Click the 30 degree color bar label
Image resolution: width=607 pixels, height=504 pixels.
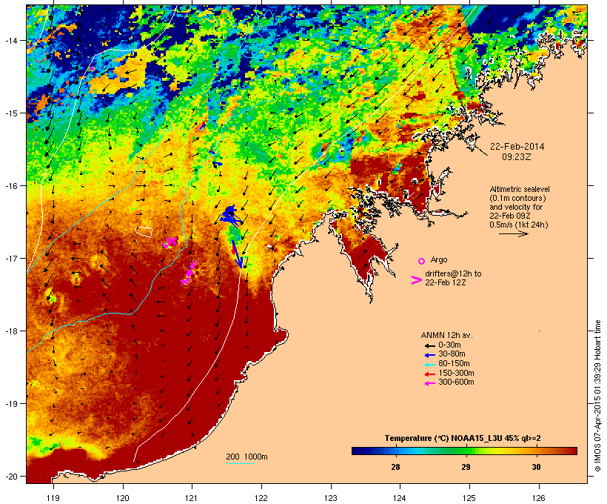click(x=536, y=467)
